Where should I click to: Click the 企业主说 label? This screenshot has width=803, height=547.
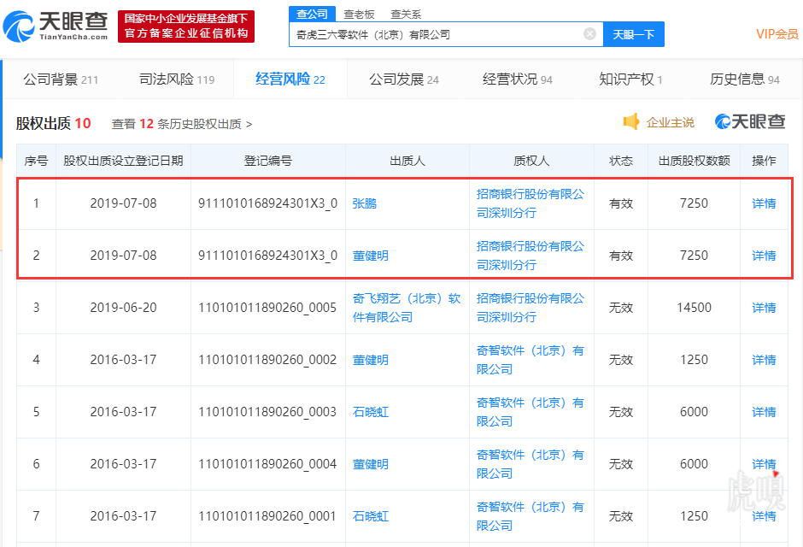pyautogui.click(x=671, y=122)
